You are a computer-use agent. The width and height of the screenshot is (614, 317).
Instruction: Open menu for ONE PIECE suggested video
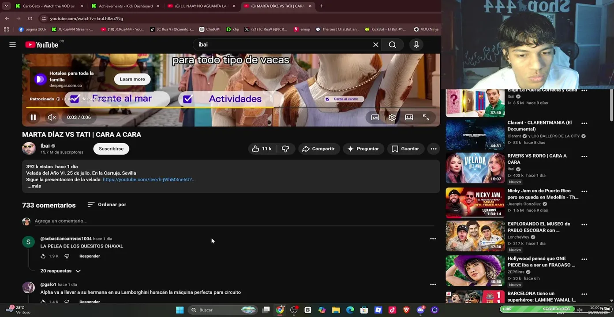(584, 259)
